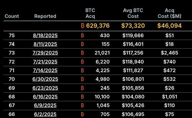
Task: Click the Acq Cost ($M) column header
Action: point(170,13)
